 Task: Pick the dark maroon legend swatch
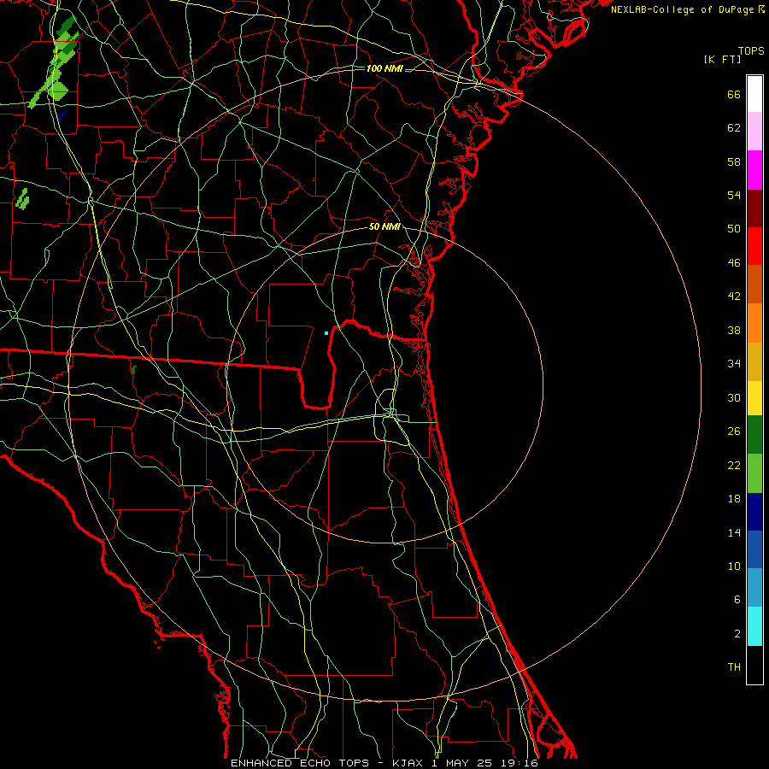click(754, 208)
